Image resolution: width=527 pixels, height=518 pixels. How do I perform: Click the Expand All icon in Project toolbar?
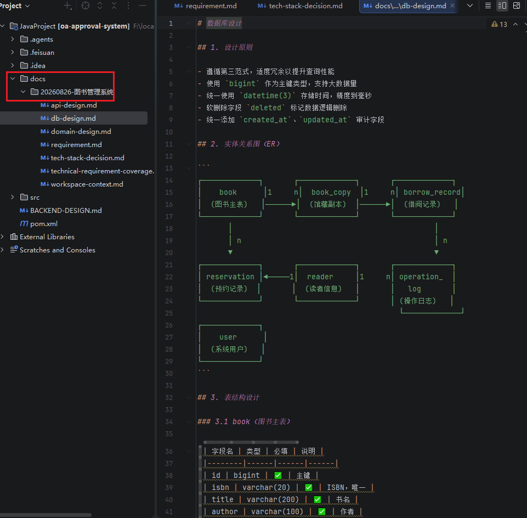coord(100,5)
